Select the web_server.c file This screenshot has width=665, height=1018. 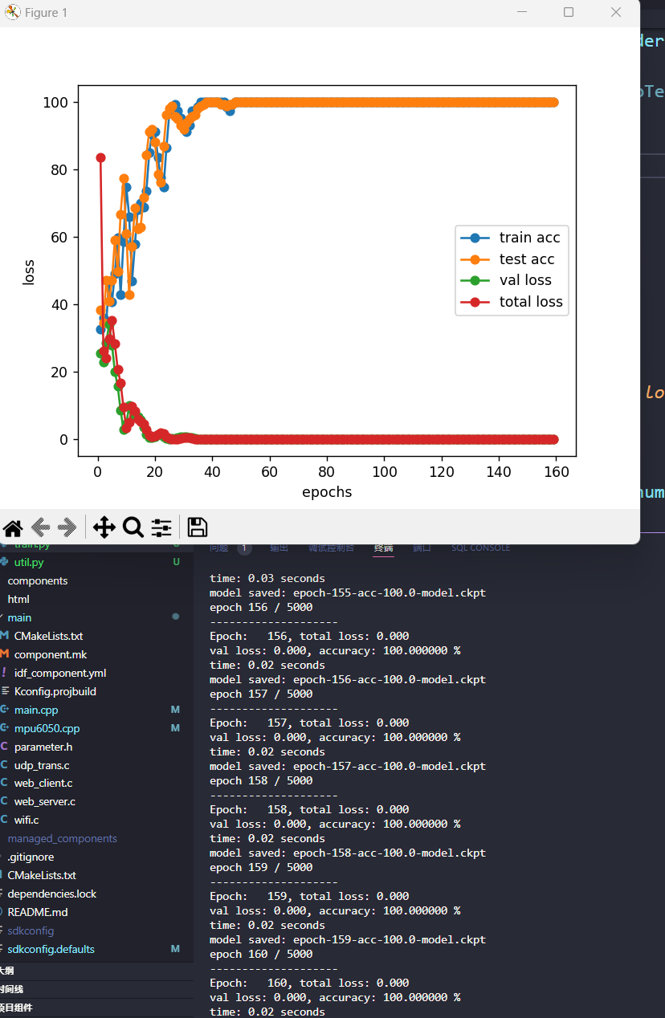[44, 801]
